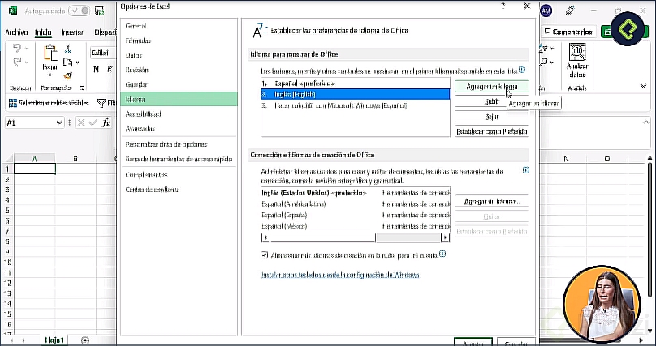Click the Comentarios button in Excel
Image resolution: width=656 pixels, height=346 pixels.
(568, 32)
